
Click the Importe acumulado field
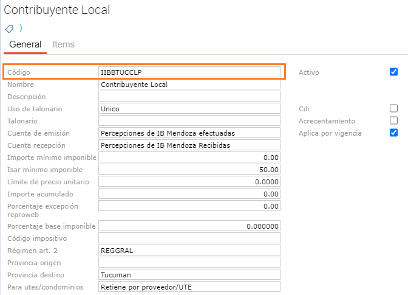pyautogui.click(x=189, y=193)
